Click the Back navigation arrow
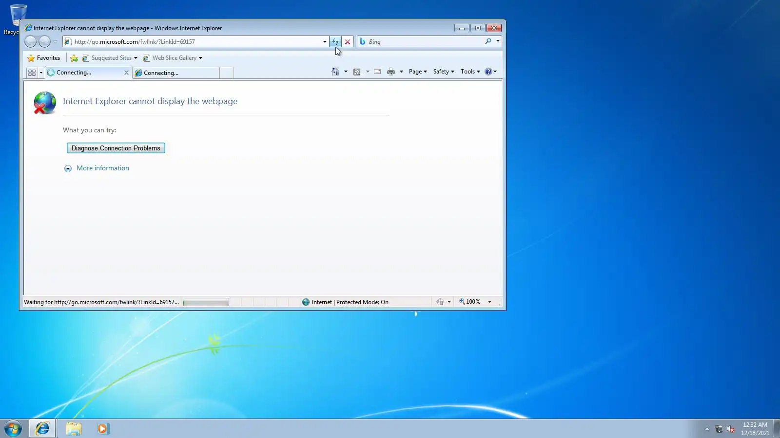The height and width of the screenshot is (438, 780). (x=31, y=42)
